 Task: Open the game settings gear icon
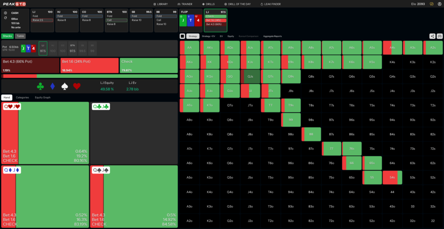click(x=5, y=13)
